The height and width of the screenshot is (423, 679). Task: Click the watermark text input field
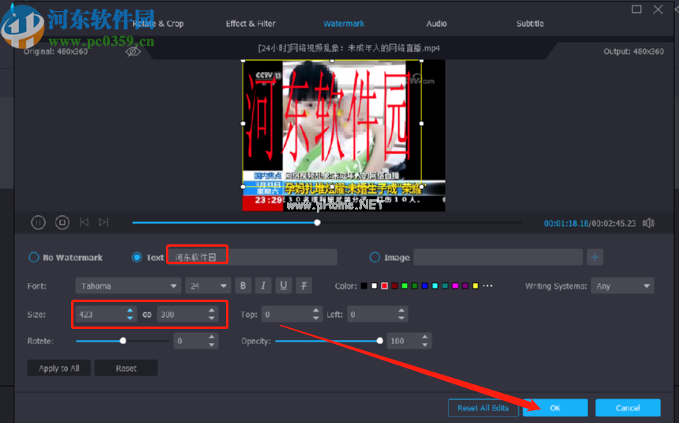(x=252, y=257)
